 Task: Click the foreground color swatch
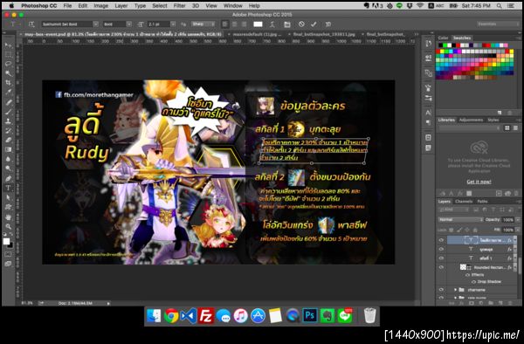(x=6, y=241)
